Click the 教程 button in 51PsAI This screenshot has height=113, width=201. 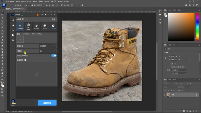(54, 19)
